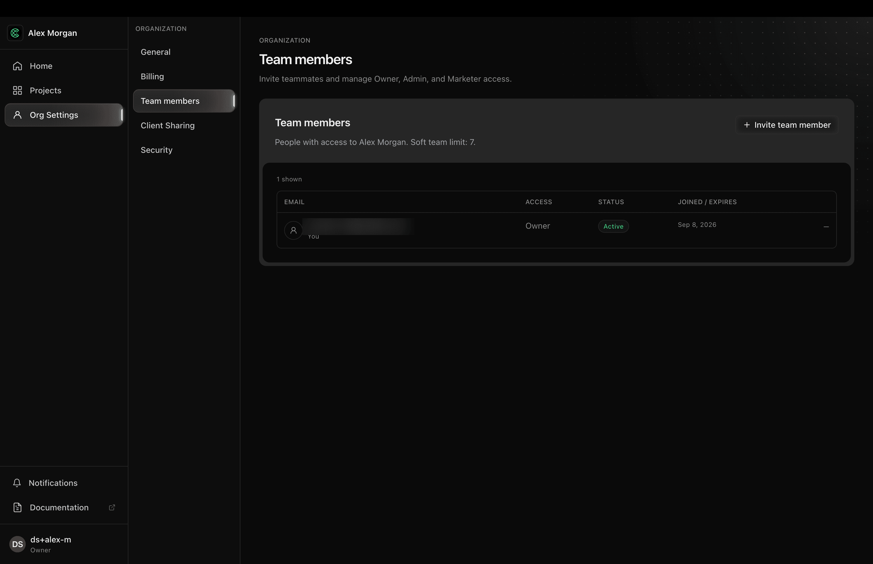Open General organization settings
873x564 pixels.
[x=184, y=52]
